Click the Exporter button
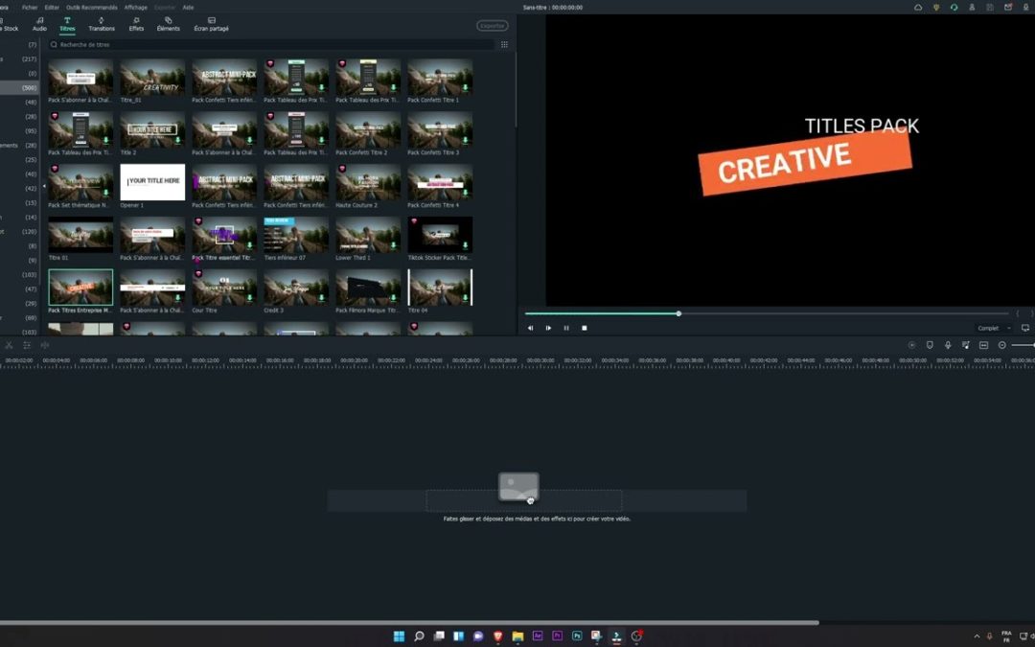Screen dimensions: 1035x647 click(x=493, y=26)
